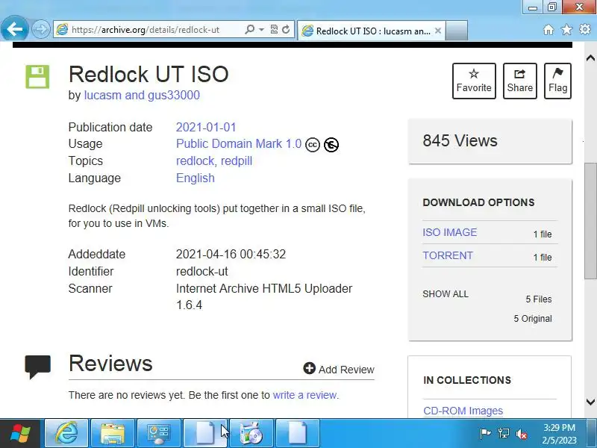Click the browser Forward arrow button
The width and height of the screenshot is (597, 448).
[41, 29]
